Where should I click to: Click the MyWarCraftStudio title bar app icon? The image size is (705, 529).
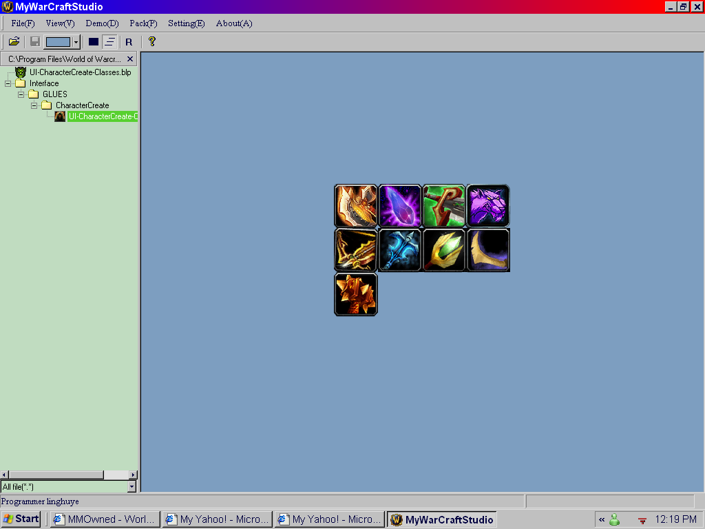(x=7, y=7)
